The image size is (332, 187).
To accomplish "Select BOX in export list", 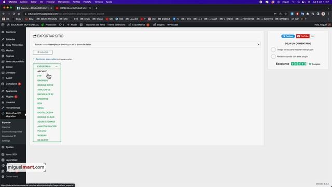I will 39,103.
